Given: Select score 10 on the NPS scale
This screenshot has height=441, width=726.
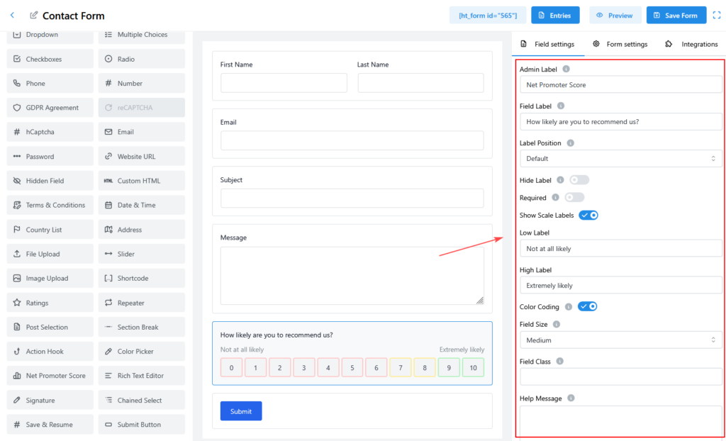Looking at the screenshot, I should (473, 367).
